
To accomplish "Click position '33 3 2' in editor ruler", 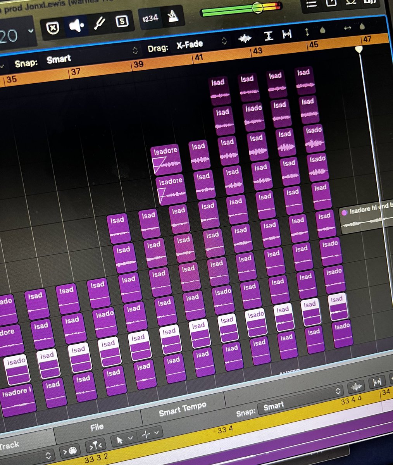I will (96, 459).
